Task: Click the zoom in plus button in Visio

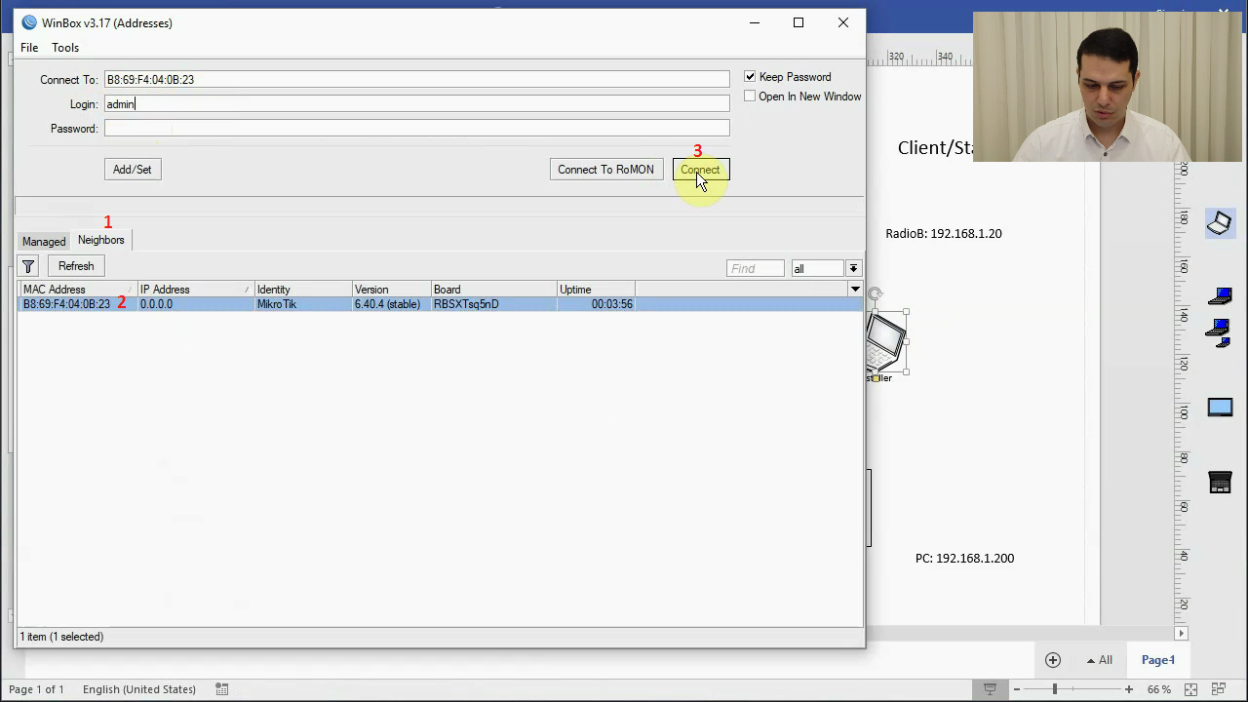Action: (1129, 689)
